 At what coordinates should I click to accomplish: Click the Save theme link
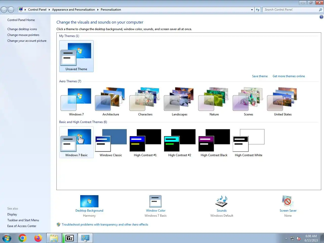(260, 76)
